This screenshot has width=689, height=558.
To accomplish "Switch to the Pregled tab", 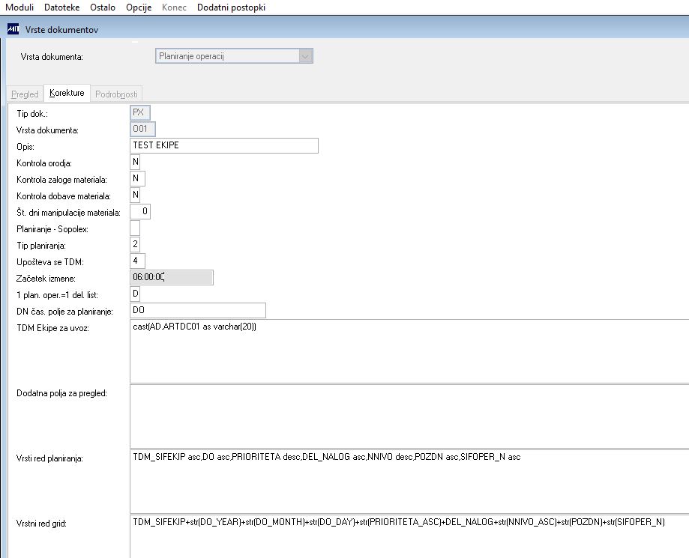I will pos(25,94).
